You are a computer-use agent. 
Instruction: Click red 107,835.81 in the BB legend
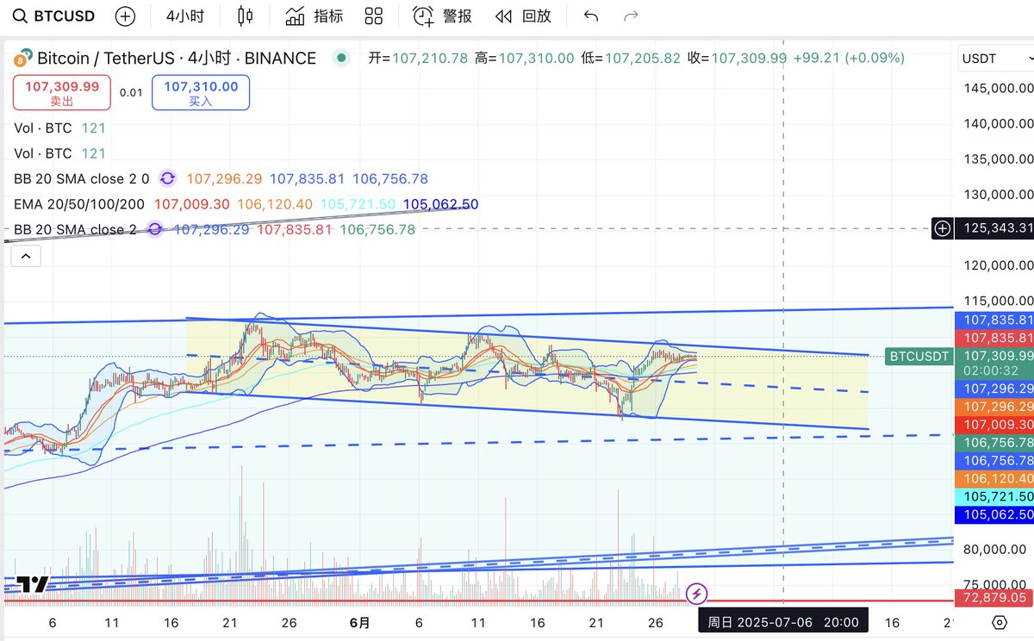point(295,230)
